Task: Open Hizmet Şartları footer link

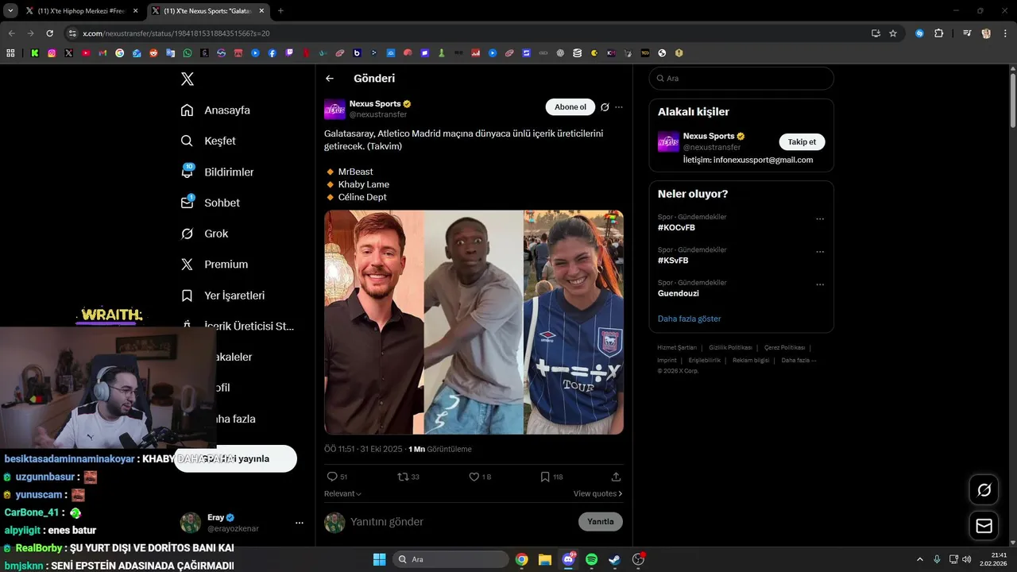Action: click(677, 348)
